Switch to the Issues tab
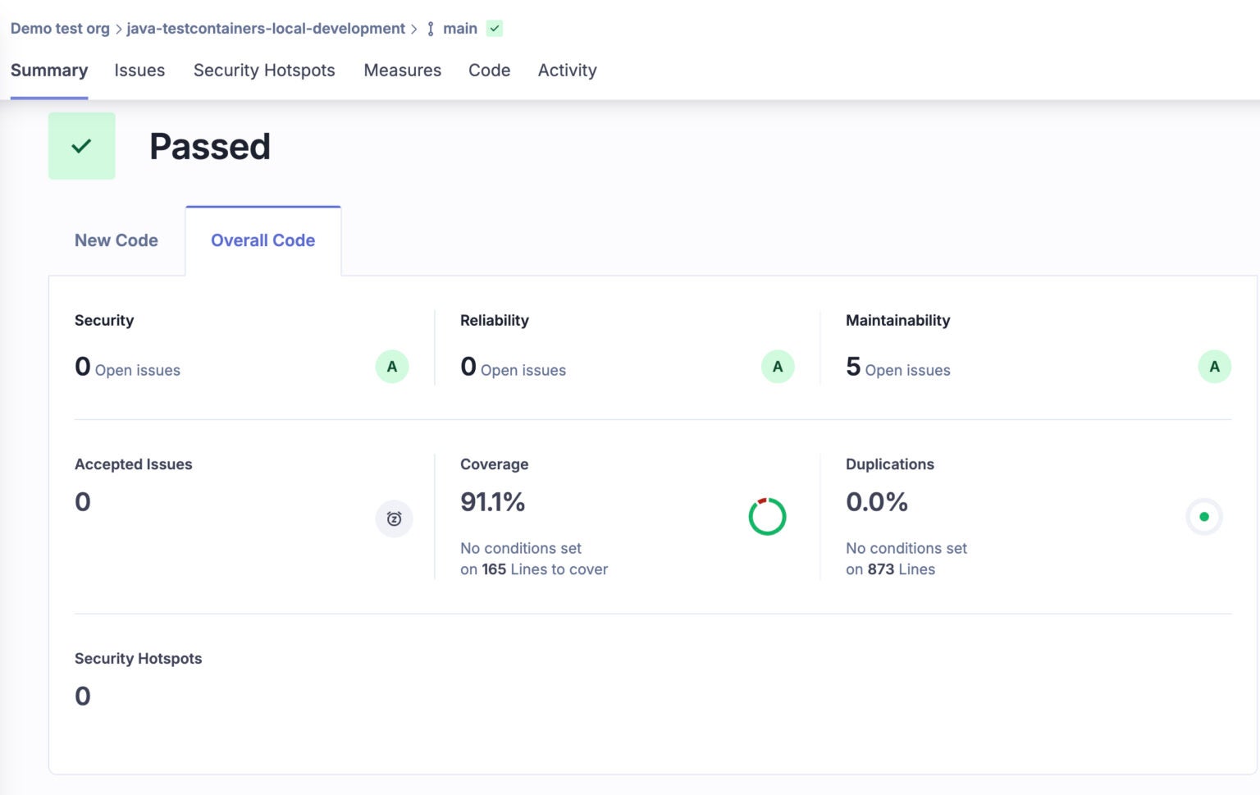 click(x=139, y=71)
